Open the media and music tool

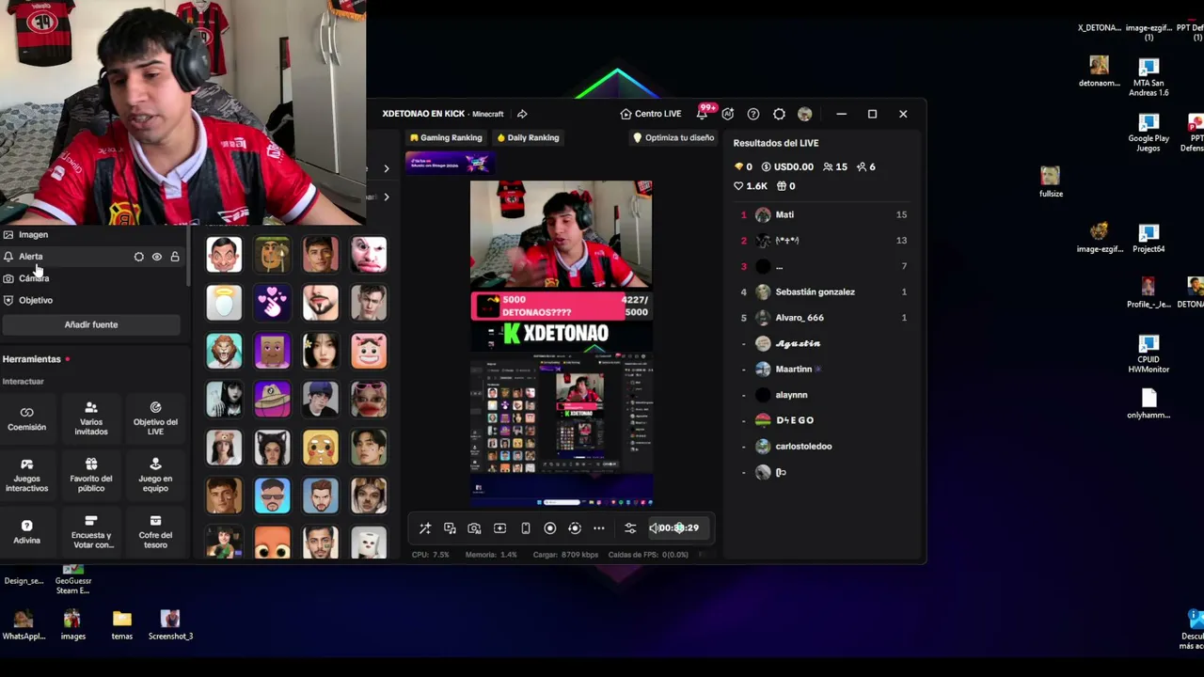(450, 528)
